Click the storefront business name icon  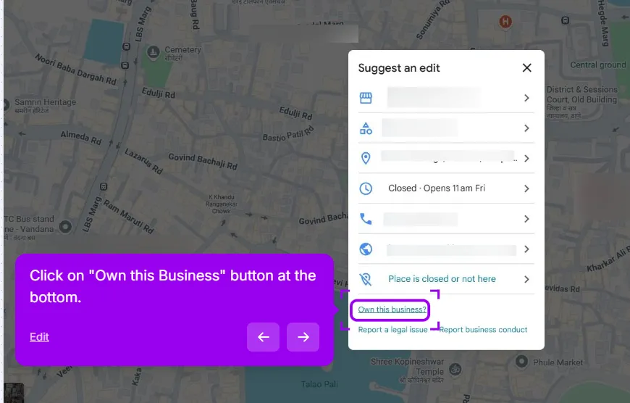click(366, 98)
